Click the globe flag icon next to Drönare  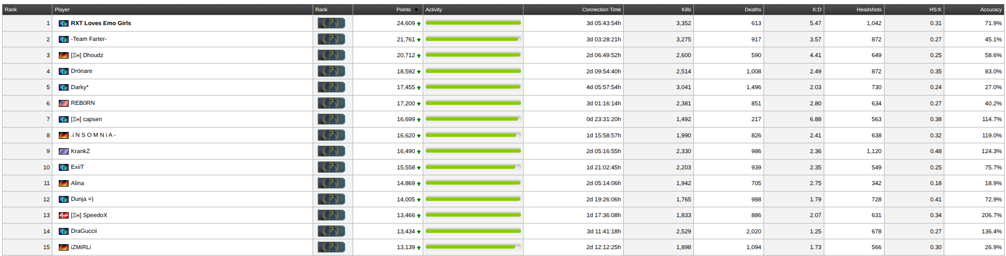(x=64, y=71)
